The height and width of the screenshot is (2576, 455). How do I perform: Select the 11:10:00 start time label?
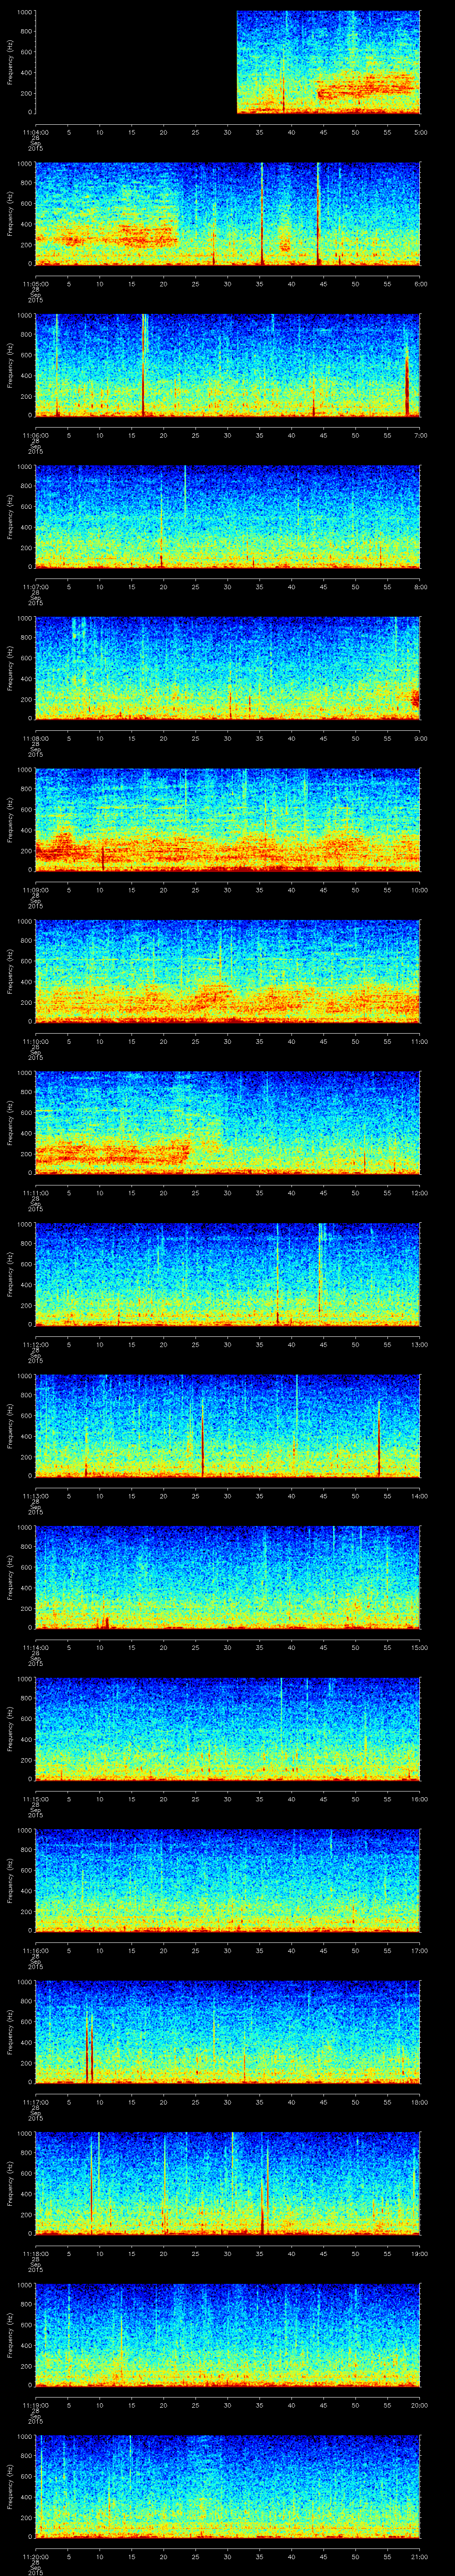point(35,1041)
